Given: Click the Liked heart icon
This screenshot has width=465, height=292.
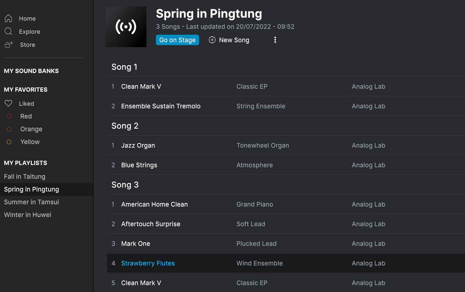Looking at the screenshot, I should tap(9, 103).
